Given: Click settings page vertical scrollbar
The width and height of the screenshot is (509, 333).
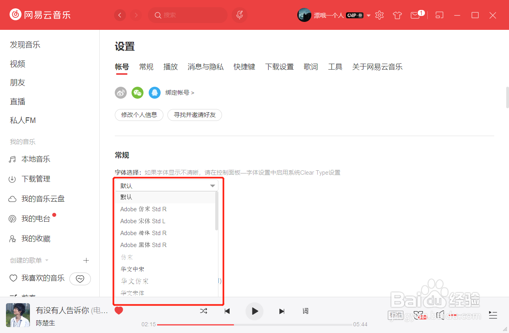Looking at the screenshot, I should click(507, 97).
